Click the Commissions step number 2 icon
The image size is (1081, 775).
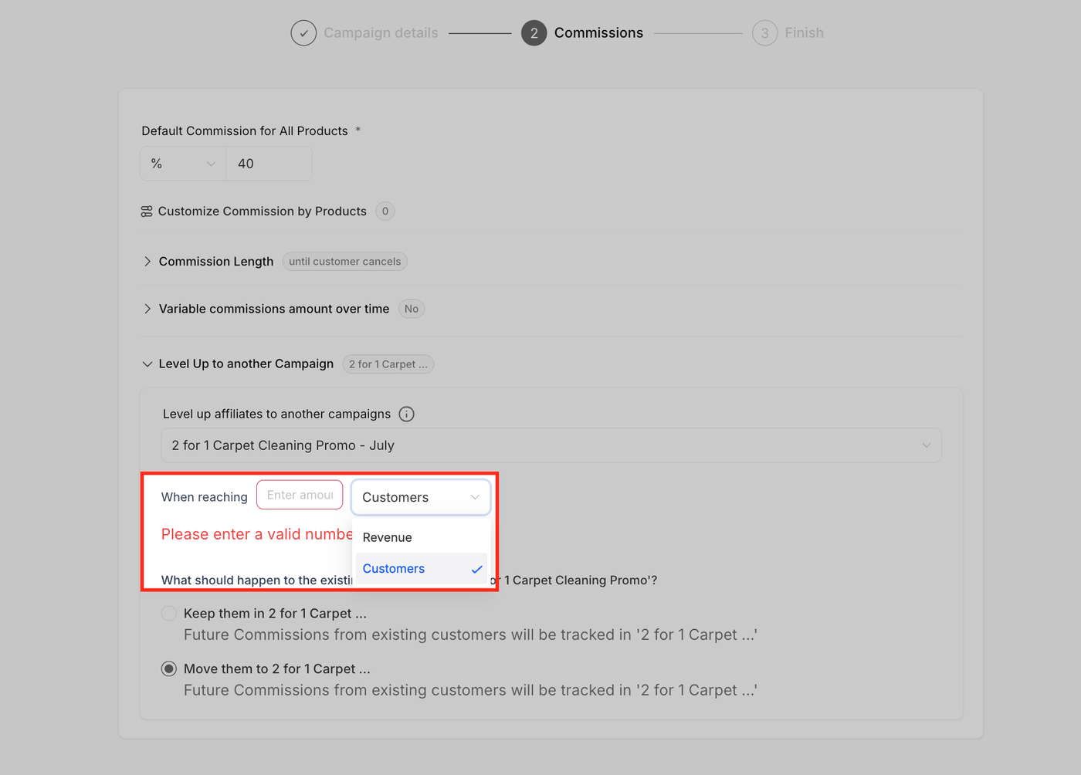[534, 33]
